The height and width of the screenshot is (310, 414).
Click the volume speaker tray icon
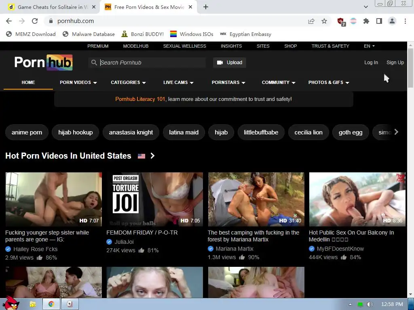coord(370,304)
